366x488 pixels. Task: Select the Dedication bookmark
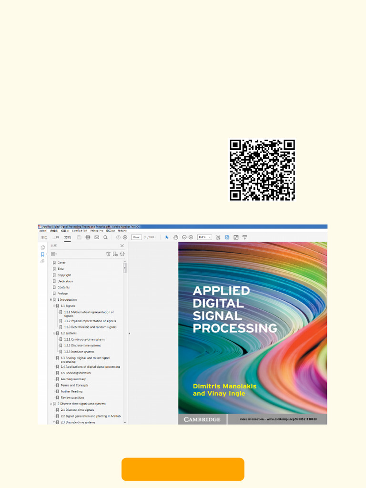65,281
